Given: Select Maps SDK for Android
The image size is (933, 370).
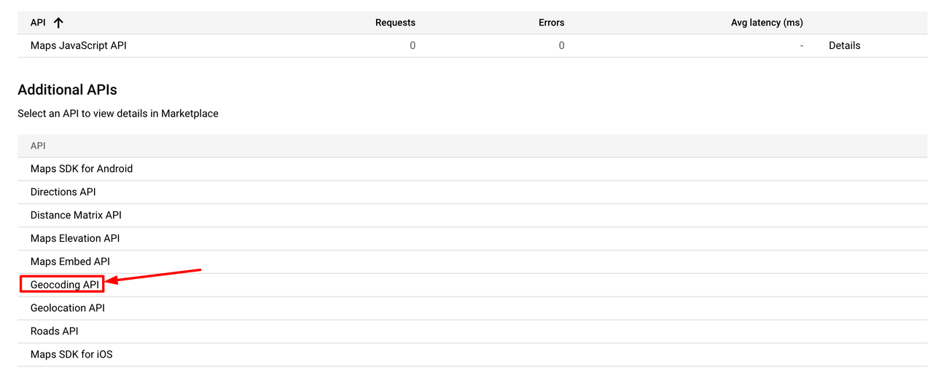Looking at the screenshot, I should (x=82, y=168).
